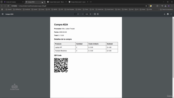Click the $. 9.00 subtotal cell
Image resolution: width=174 pixels, height=98 pixels.
112,51
